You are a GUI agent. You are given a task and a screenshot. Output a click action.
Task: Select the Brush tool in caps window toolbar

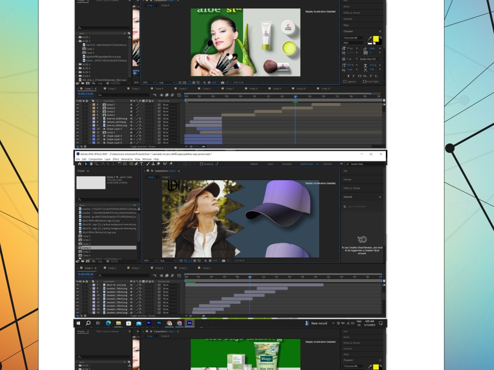148,164
